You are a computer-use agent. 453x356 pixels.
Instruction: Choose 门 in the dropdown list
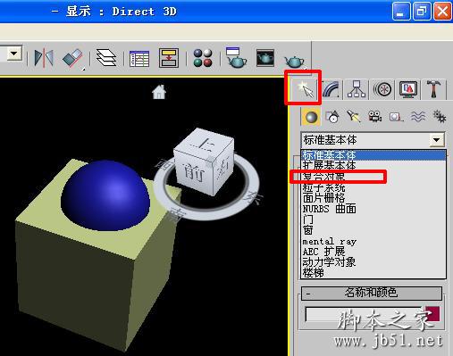[373, 219]
